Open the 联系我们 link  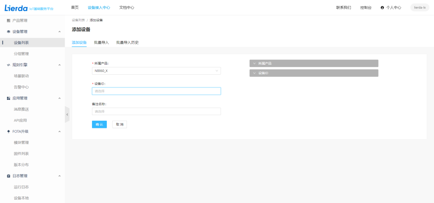click(x=344, y=8)
